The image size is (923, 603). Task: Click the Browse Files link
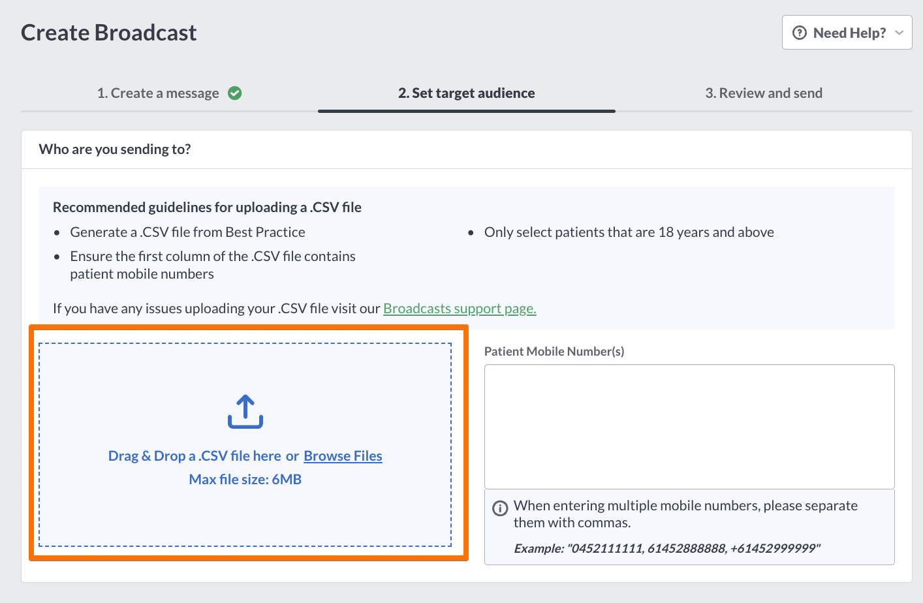(343, 456)
